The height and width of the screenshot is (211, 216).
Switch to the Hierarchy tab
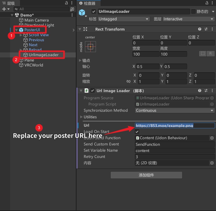click(10, 3)
